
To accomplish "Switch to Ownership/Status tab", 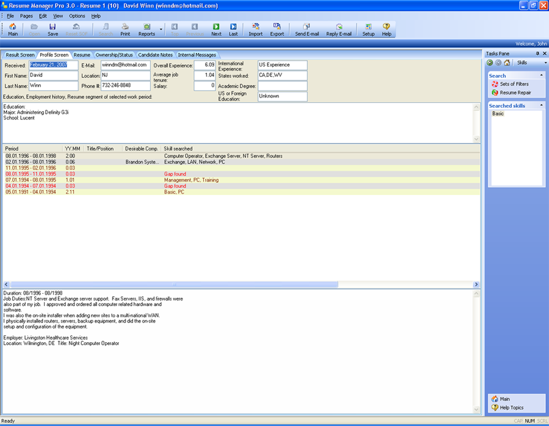I will (x=114, y=55).
